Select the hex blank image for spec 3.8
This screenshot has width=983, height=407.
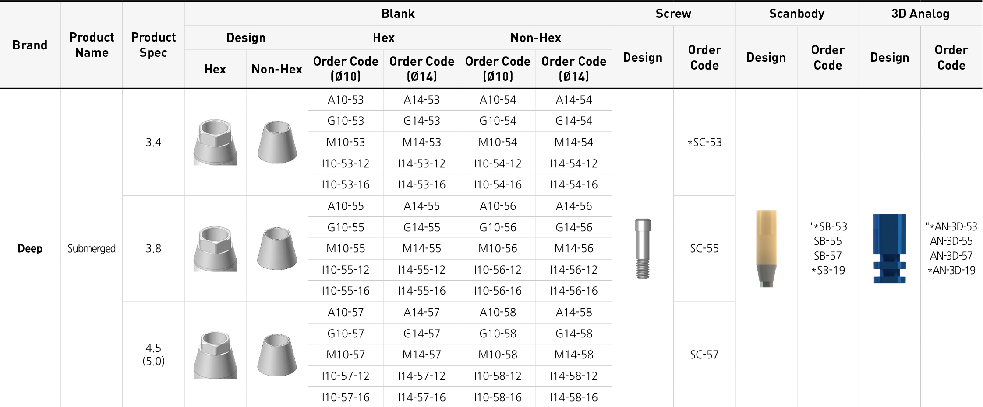click(x=215, y=249)
